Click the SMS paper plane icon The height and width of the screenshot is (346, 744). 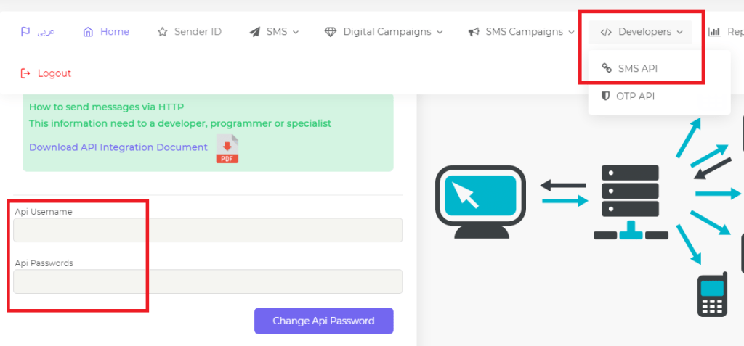[x=254, y=32]
